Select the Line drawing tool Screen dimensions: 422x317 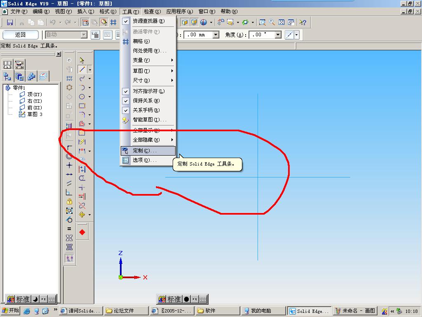tap(82, 69)
